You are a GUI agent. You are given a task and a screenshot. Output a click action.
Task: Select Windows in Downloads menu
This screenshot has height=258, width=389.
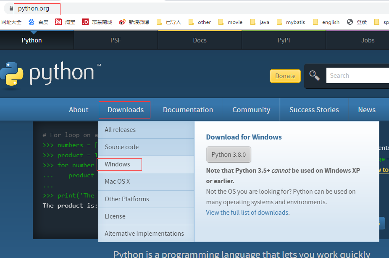[x=146, y=164]
